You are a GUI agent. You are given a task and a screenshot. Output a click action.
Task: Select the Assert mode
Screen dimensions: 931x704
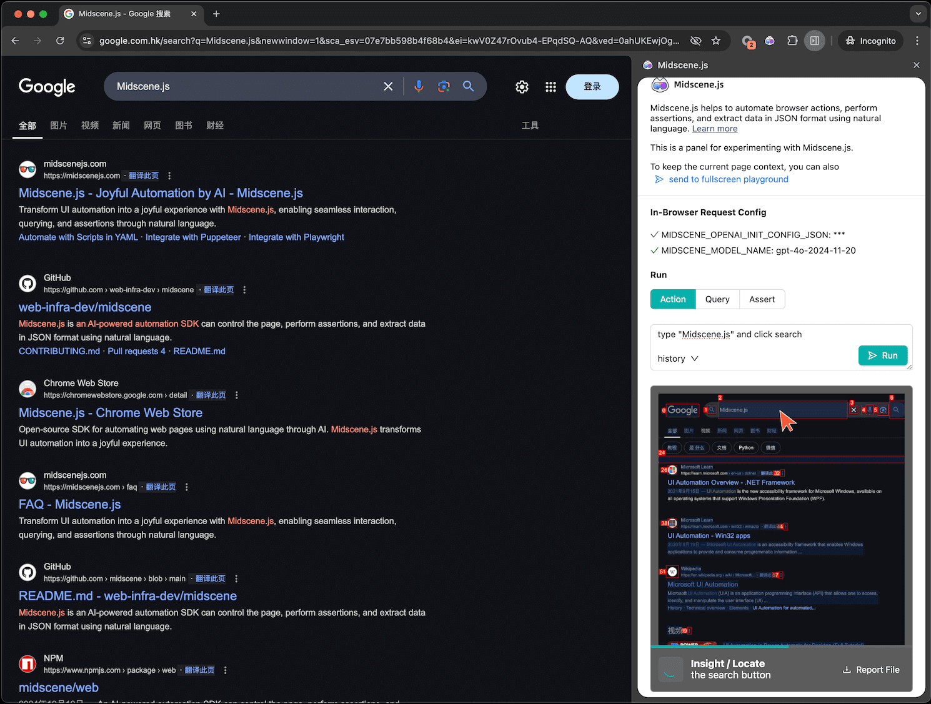[762, 299]
